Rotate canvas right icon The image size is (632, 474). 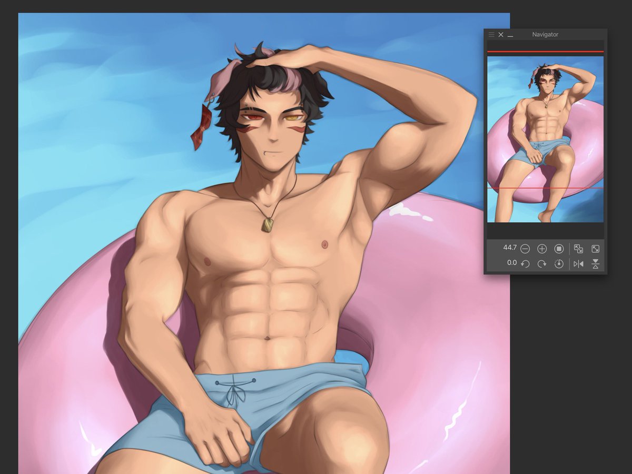(x=542, y=264)
